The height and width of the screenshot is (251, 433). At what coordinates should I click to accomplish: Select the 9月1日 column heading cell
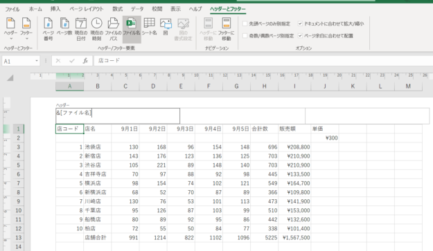click(125, 129)
